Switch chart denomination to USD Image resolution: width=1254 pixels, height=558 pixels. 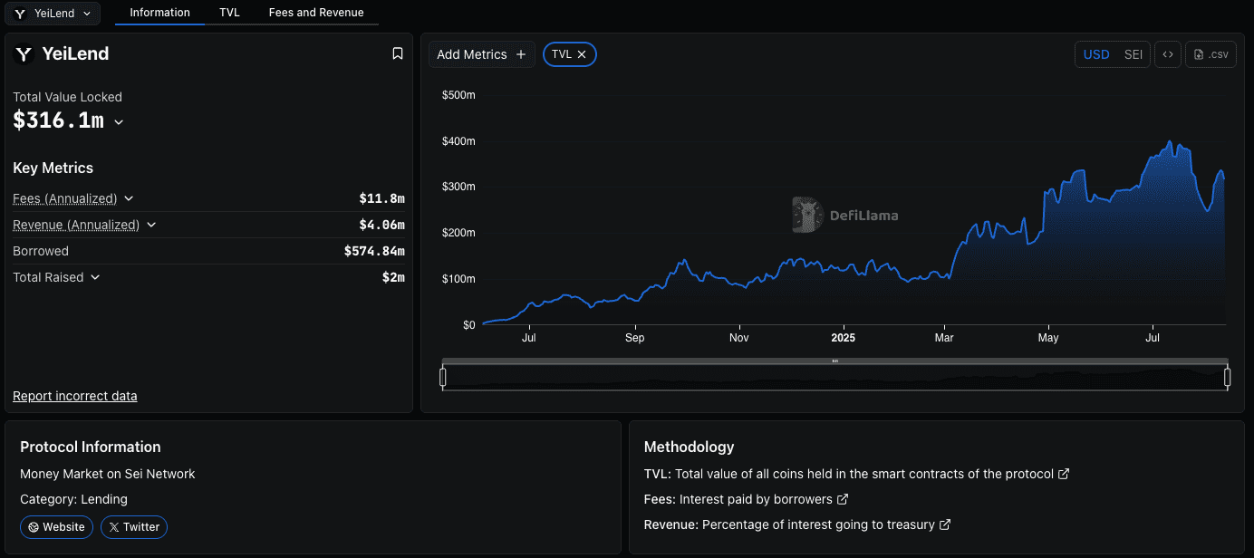click(x=1096, y=54)
